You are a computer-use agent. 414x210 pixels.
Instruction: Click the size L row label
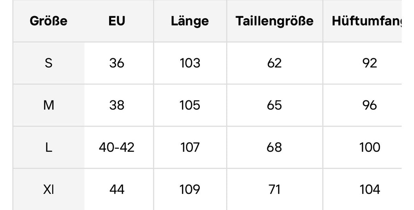(49, 147)
